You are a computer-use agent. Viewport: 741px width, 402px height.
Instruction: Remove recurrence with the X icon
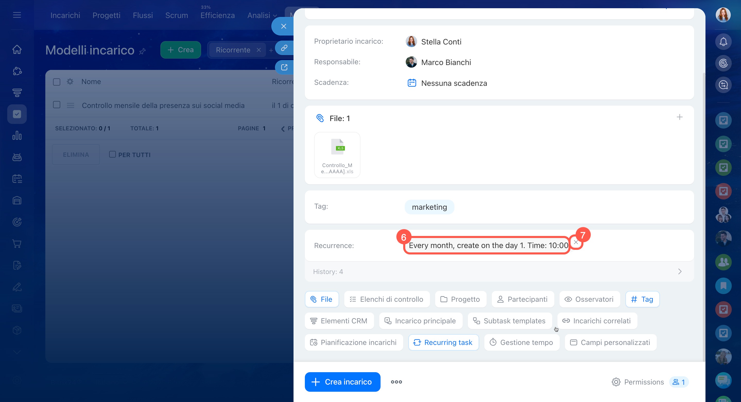[576, 242]
